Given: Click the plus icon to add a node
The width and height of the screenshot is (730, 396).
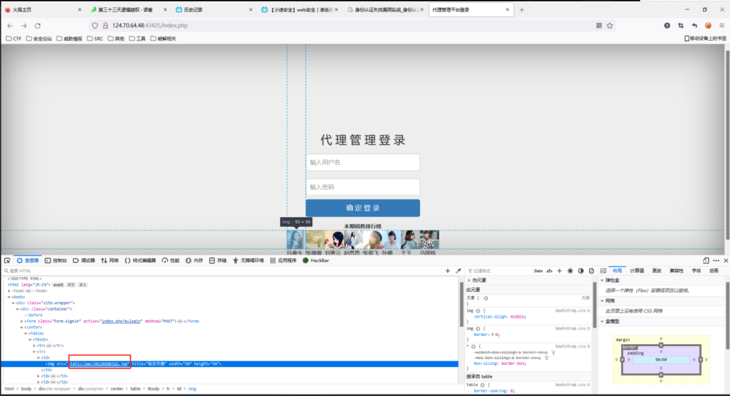Looking at the screenshot, I should [447, 271].
